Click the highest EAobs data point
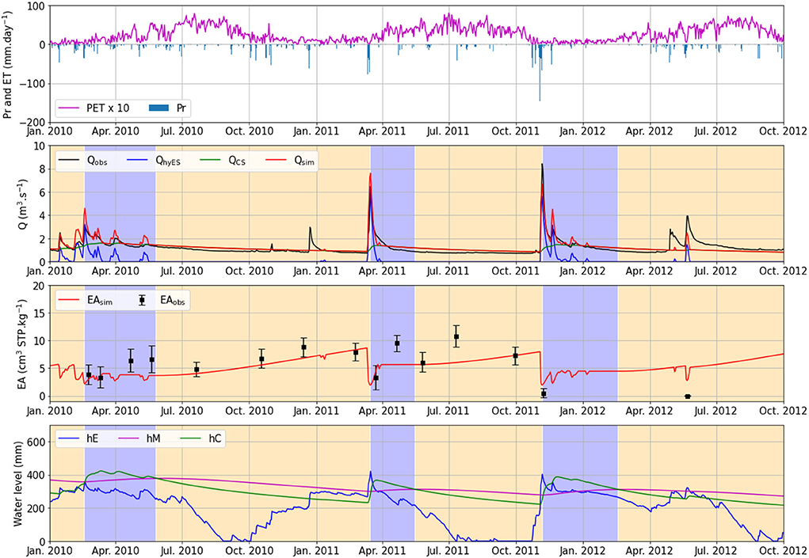Viewport: 809px width, 558px height. 456,336
